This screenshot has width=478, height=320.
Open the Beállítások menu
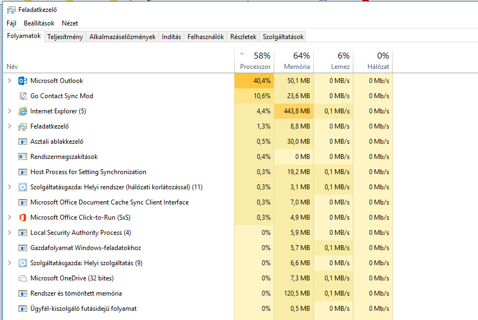(x=39, y=23)
